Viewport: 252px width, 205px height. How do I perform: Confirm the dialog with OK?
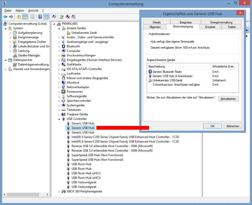(x=212, y=126)
